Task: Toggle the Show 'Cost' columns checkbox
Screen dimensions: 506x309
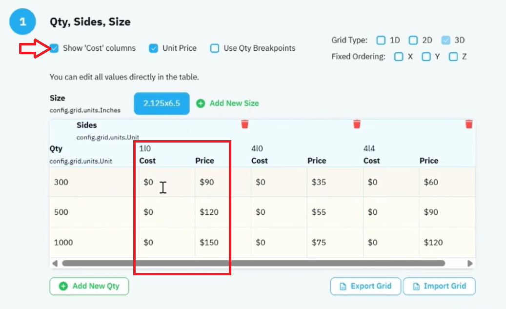Action: tap(54, 48)
